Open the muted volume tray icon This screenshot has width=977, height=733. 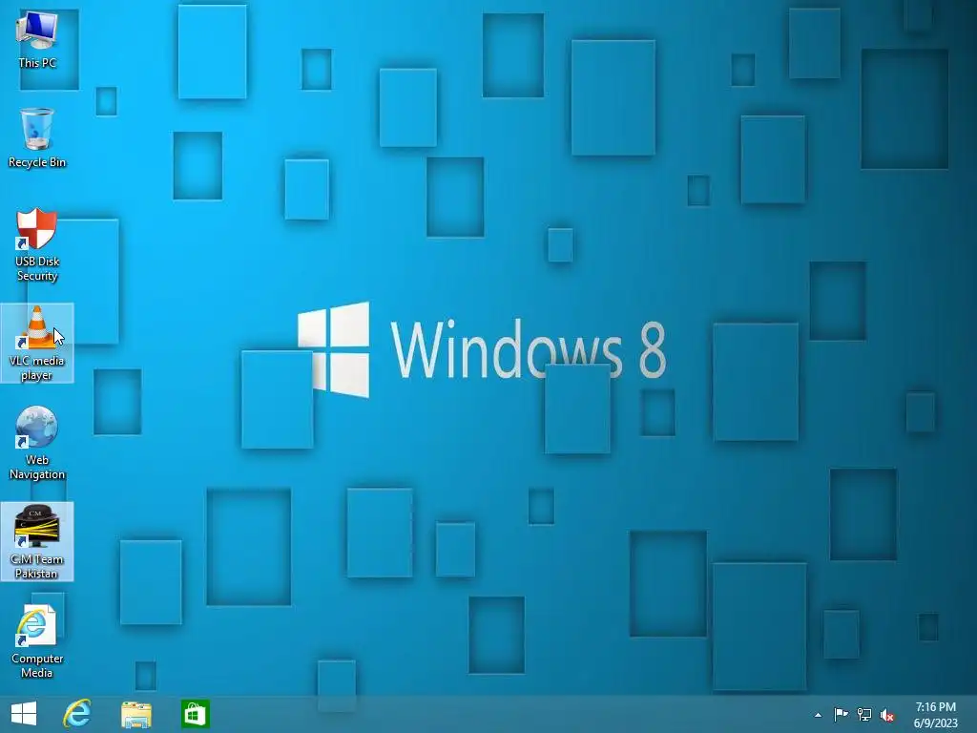tap(886, 716)
